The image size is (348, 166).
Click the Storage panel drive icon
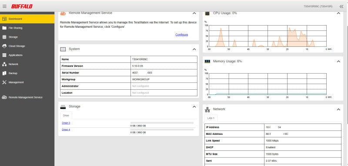tap(63, 107)
